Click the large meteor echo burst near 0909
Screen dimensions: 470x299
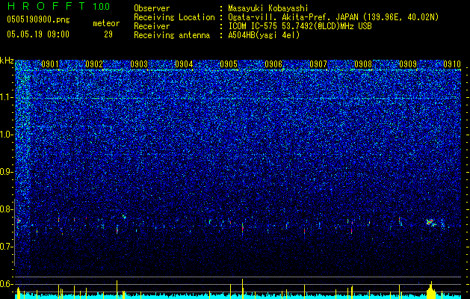[x=431, y=223]
